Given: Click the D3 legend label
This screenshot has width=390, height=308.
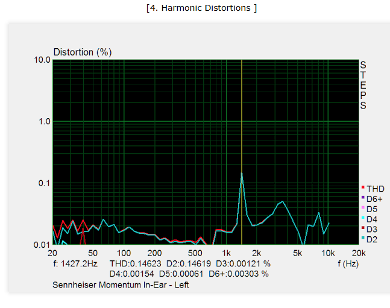Looking at the screenshot, I should pos(372,230).
